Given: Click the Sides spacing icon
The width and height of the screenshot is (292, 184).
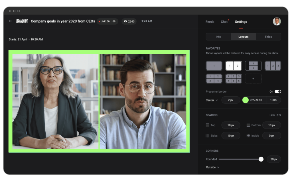Looking at the screenshot, I should (x=207, y=136).
